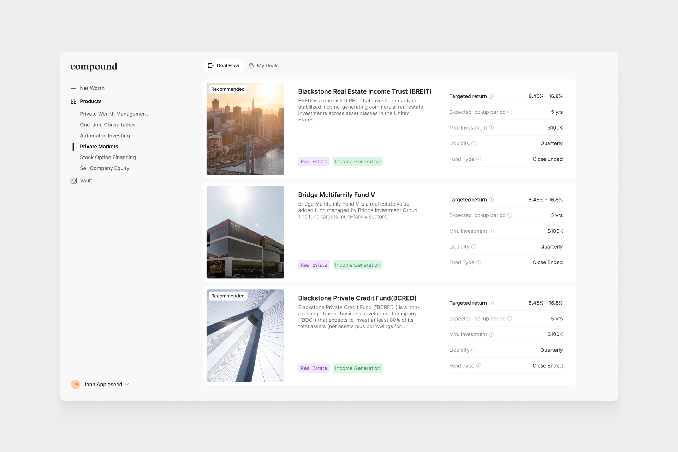Image resolution: width=678 pixels, height=452 pixels.
Task: Click BREIT $100K minimum investment value
Action: point(555,128)
